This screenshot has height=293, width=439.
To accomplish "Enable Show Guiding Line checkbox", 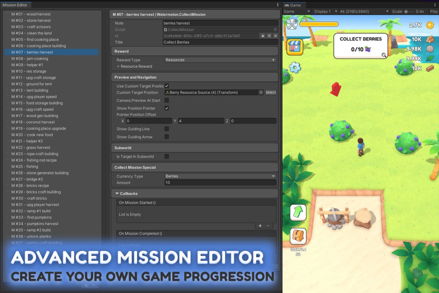I will [x=167, y=129].
